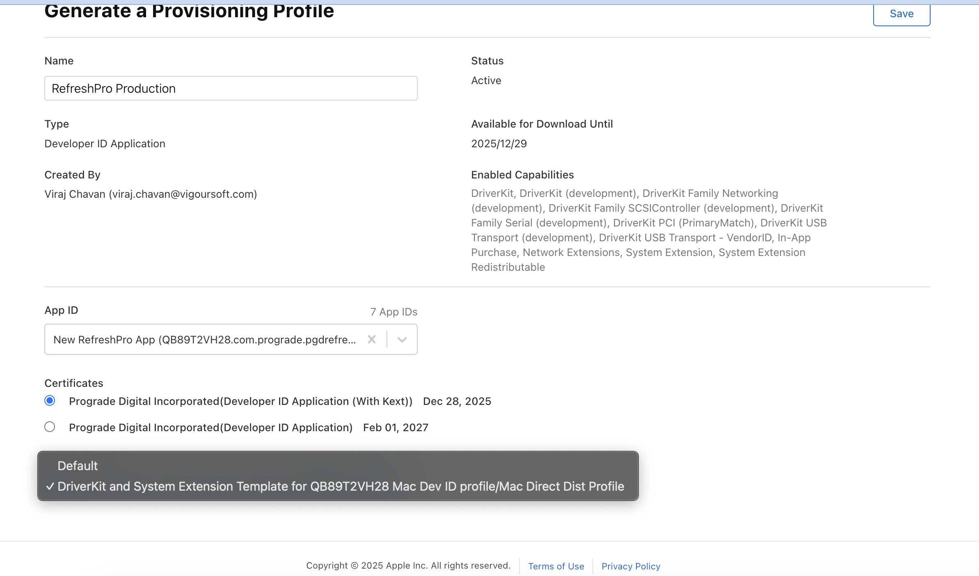This screenshot has width=979, height=576.
Task: Click the Dec 28, 2025 expiry date
Action: (457, 401)
